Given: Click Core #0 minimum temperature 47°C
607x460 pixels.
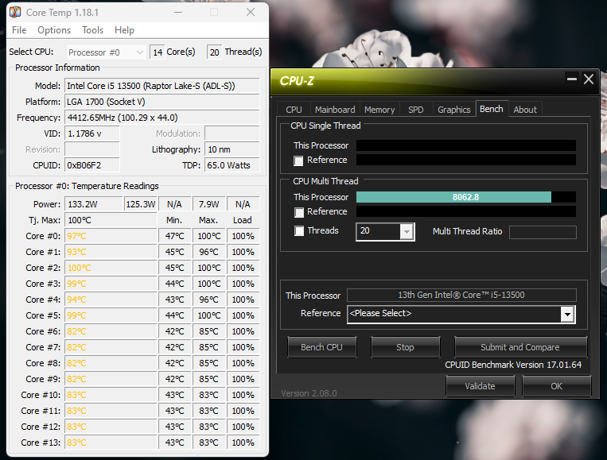Looking at the screenshot, I should click(x=174, y=236).
